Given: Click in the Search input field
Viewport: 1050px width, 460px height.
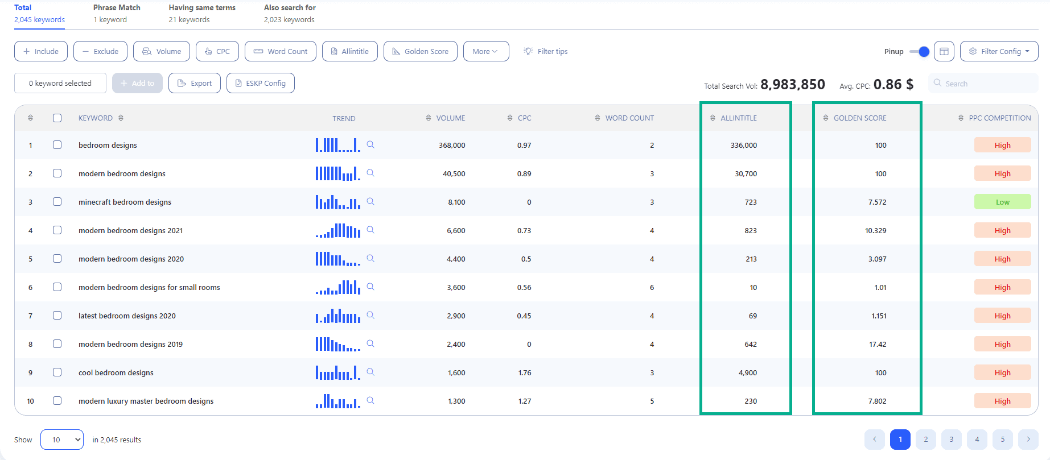Looking at the screenshot, I should pyautogui.click(x=983, y=83).
